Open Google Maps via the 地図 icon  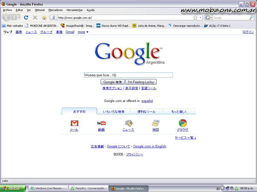pos(155,123)
